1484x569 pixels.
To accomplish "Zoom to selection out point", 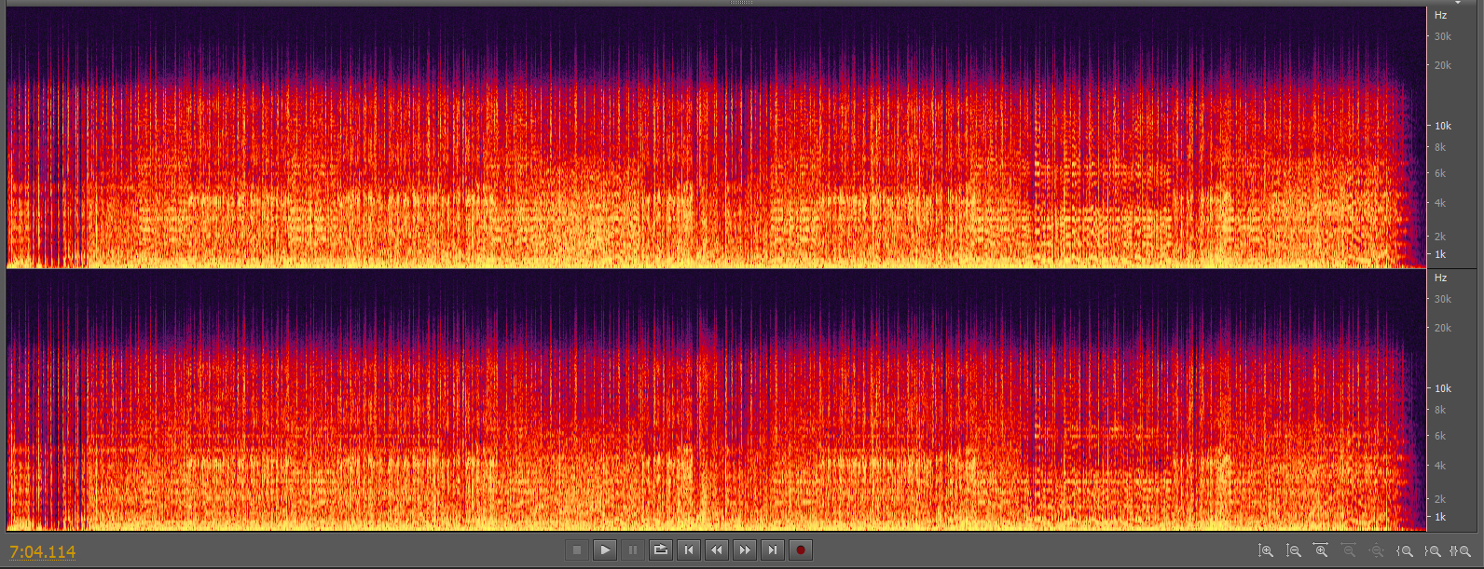I will tap(1434, 551).
